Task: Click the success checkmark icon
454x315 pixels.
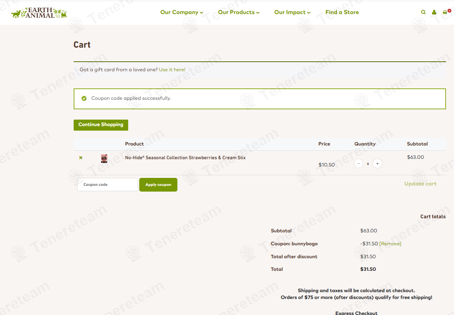Action: 84,99
